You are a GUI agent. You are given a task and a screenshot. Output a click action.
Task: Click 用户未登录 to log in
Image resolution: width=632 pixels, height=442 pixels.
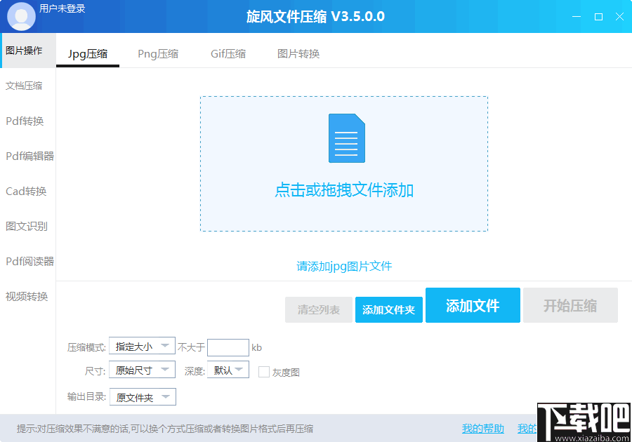[x=62, y=8]
